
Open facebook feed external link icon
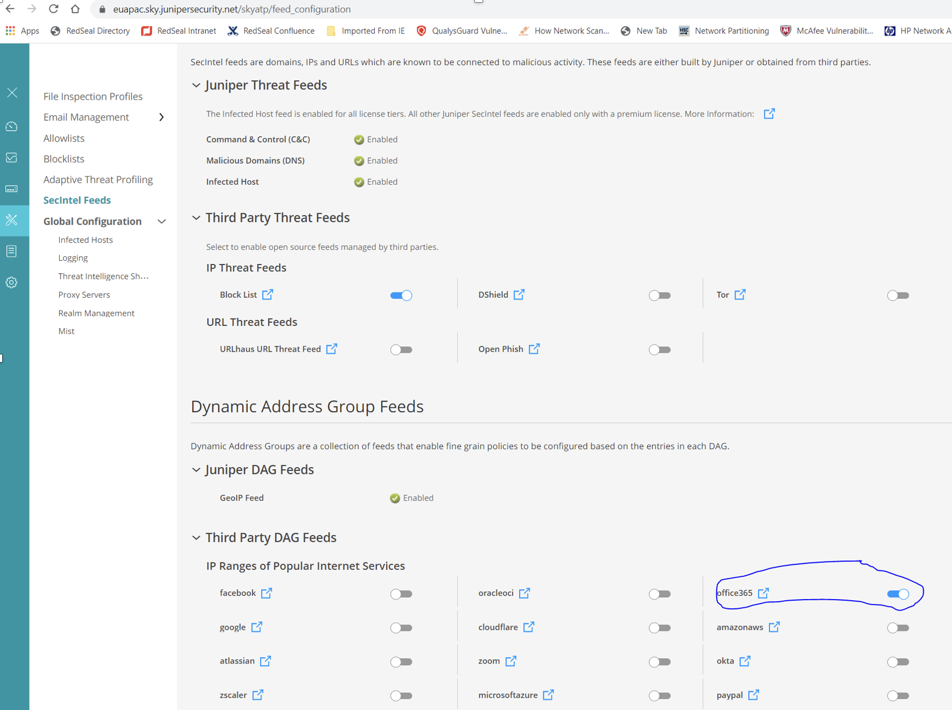pos(267,593)
